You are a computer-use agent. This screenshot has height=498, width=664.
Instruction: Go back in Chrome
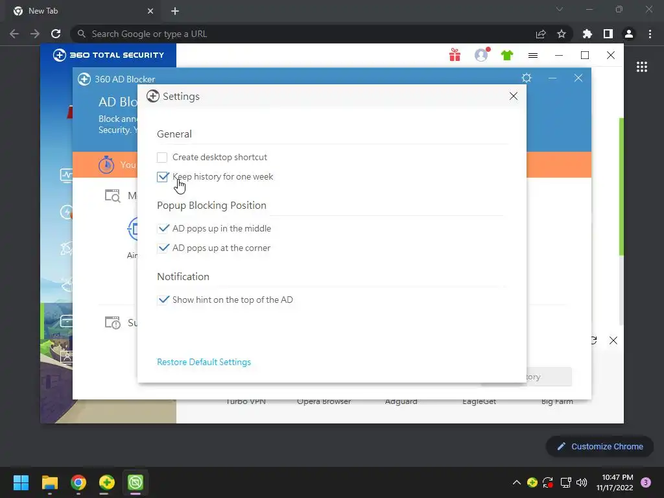(14, 34)
